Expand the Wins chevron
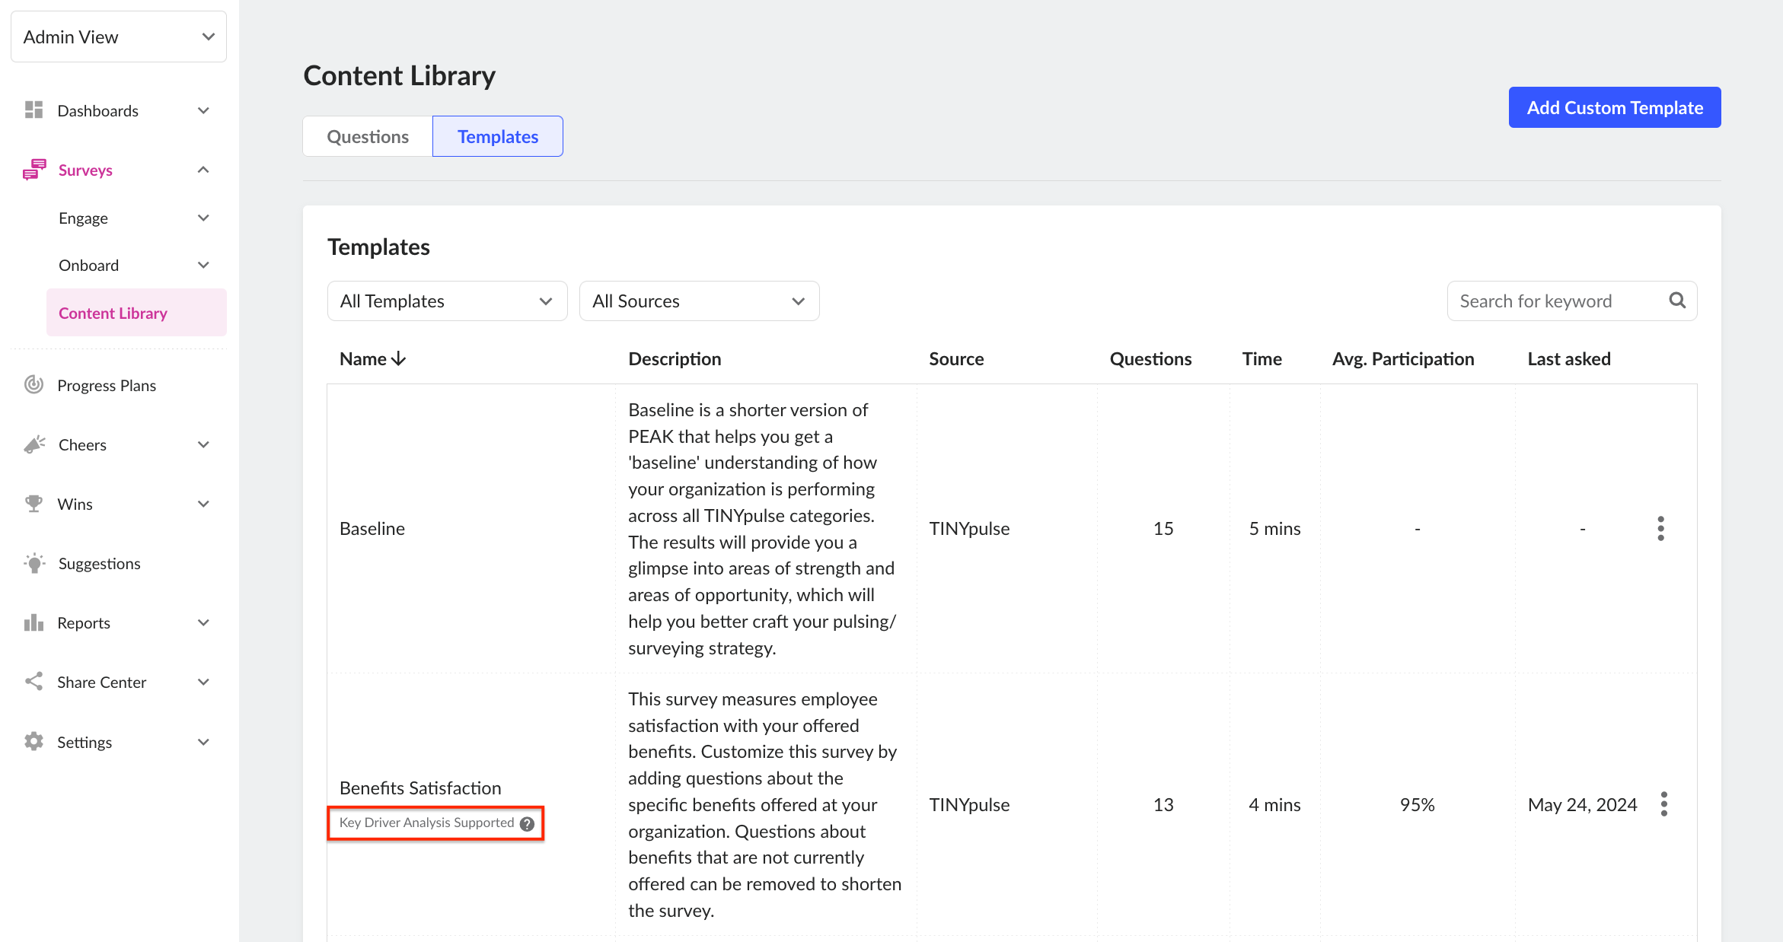This screenshot has width=1783, height=942. (203, 504)
